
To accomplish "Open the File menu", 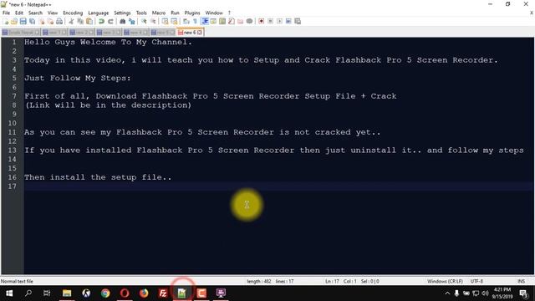I will 6,13.
